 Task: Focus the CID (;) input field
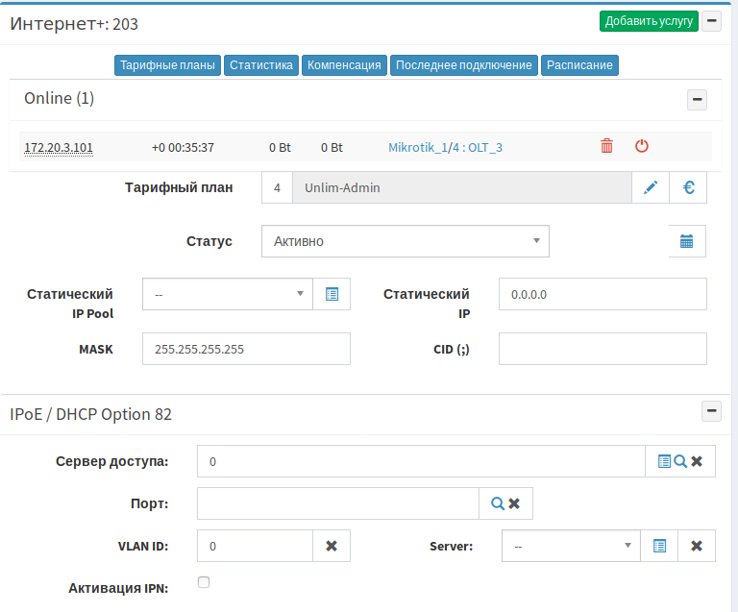pos(603,349)
